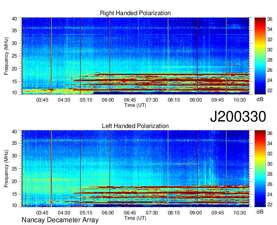The image size is (277, 225).
Task: Click the 09:00 tick under the Right Handed plot
Action: pyautogui.click(x=196, y=100)
